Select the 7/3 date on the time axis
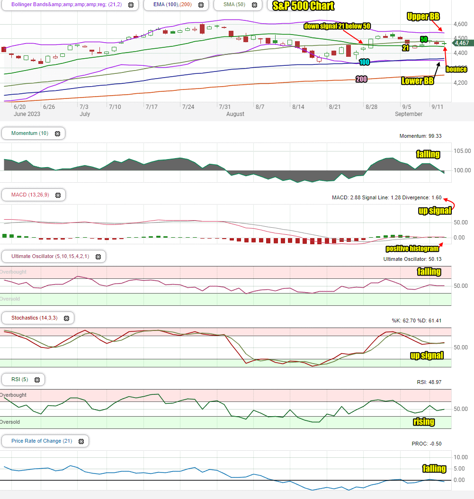The height and width of the screenshot is (499, 474). click(x=84, y=107)
